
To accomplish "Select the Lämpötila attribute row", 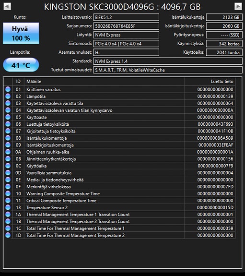I will [119, 96].
